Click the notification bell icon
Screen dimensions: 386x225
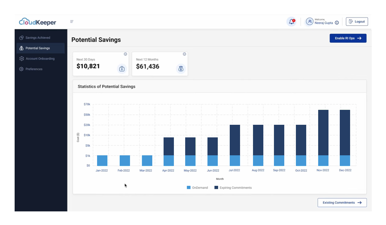[291, 21]
